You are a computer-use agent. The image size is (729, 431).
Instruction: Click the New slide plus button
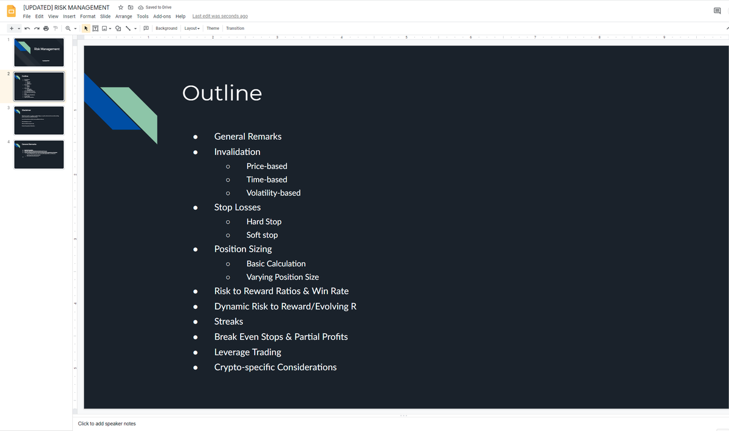tap(11, 28)
